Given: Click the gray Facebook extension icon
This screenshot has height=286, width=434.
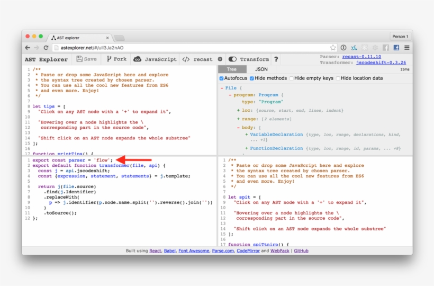Looking at the screenshot, I should coord(386,48).
